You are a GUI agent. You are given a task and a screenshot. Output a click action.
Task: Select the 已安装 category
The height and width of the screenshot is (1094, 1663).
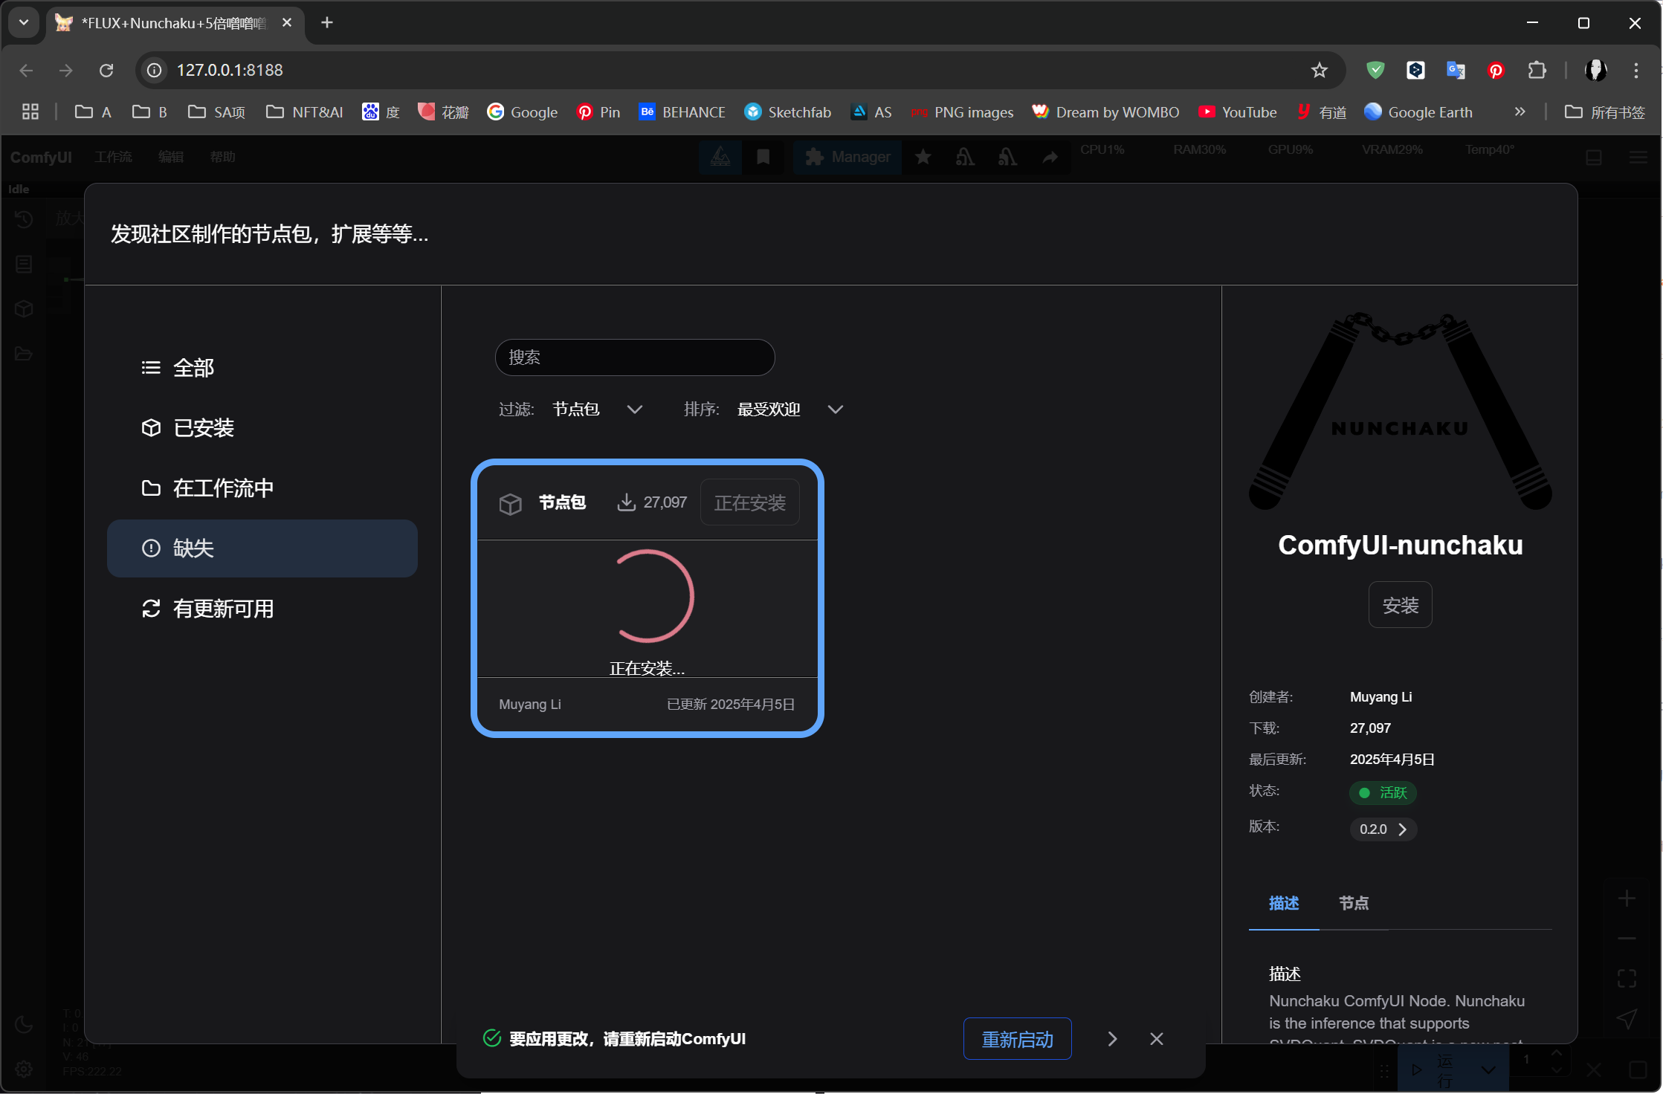point(202,428)
